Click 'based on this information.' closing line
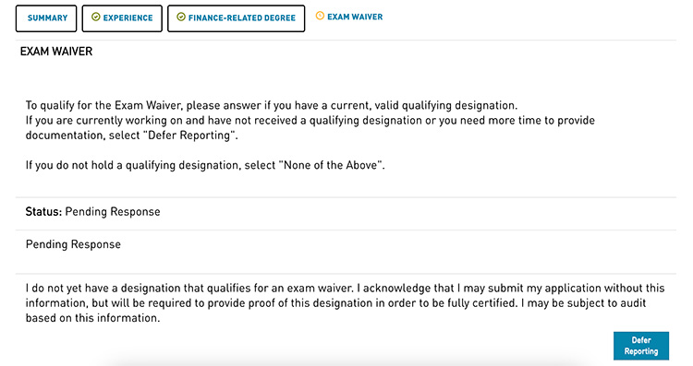This screenshot has height=366, width=693. tap(92, 318)
